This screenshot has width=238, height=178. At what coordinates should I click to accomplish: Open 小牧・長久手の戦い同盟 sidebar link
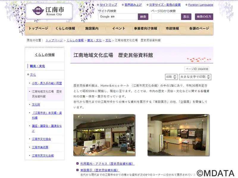47,83
